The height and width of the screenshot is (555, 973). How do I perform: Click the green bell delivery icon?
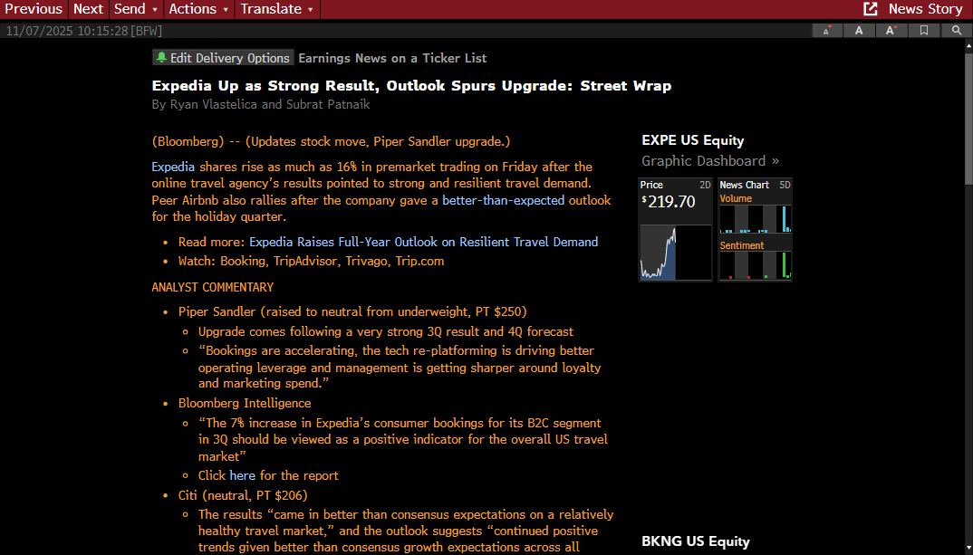click(x=161, y=58)
